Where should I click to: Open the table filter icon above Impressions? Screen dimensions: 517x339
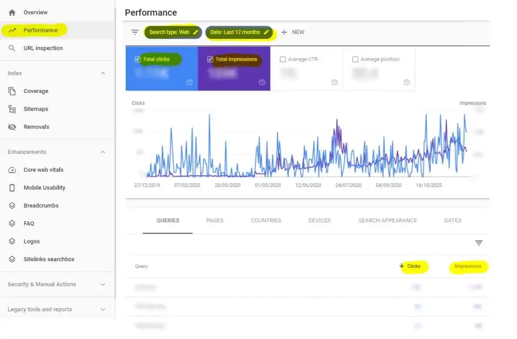tap(479, 243)
